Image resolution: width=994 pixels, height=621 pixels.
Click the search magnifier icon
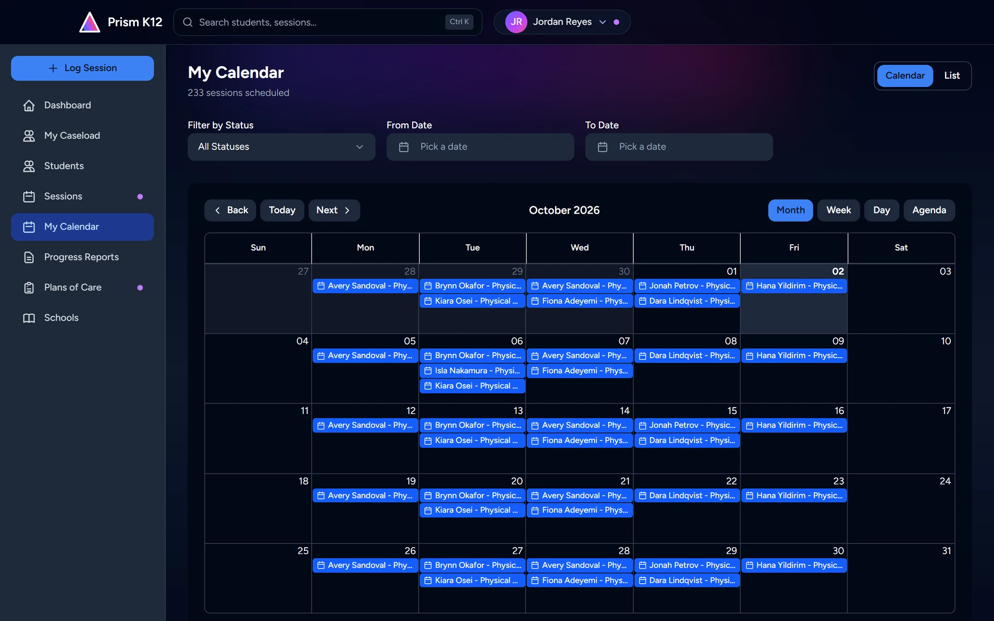pyautogui.click(x=188, y=22)
